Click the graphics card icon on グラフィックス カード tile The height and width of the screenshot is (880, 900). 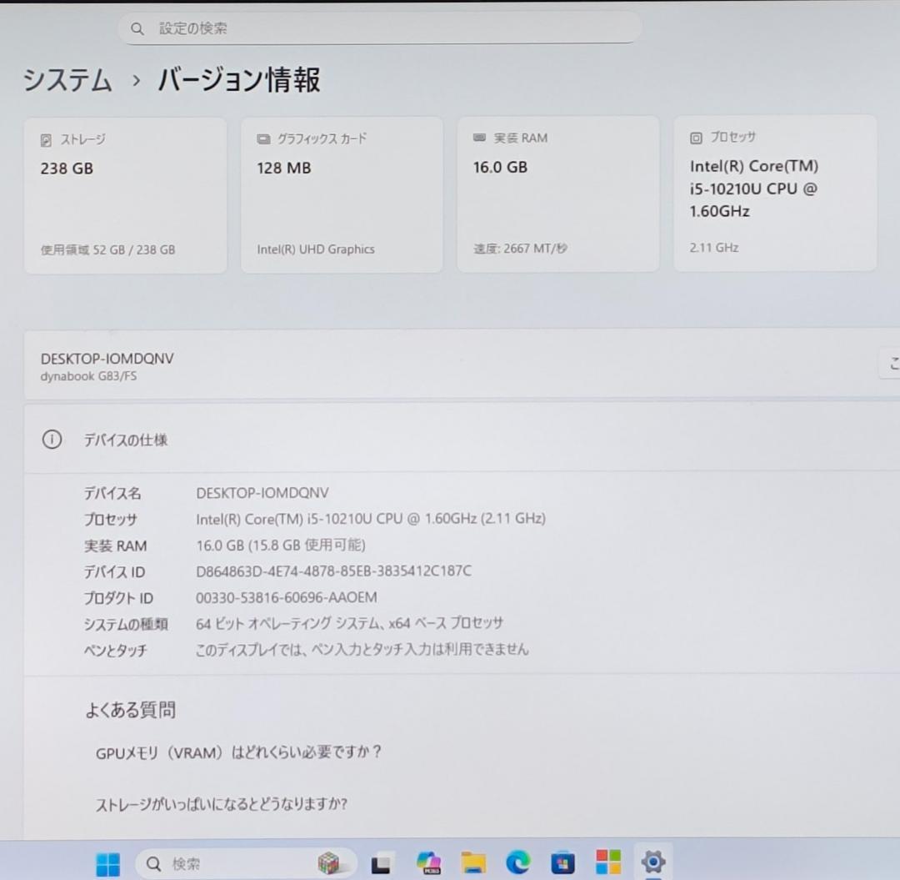[262, 138]
